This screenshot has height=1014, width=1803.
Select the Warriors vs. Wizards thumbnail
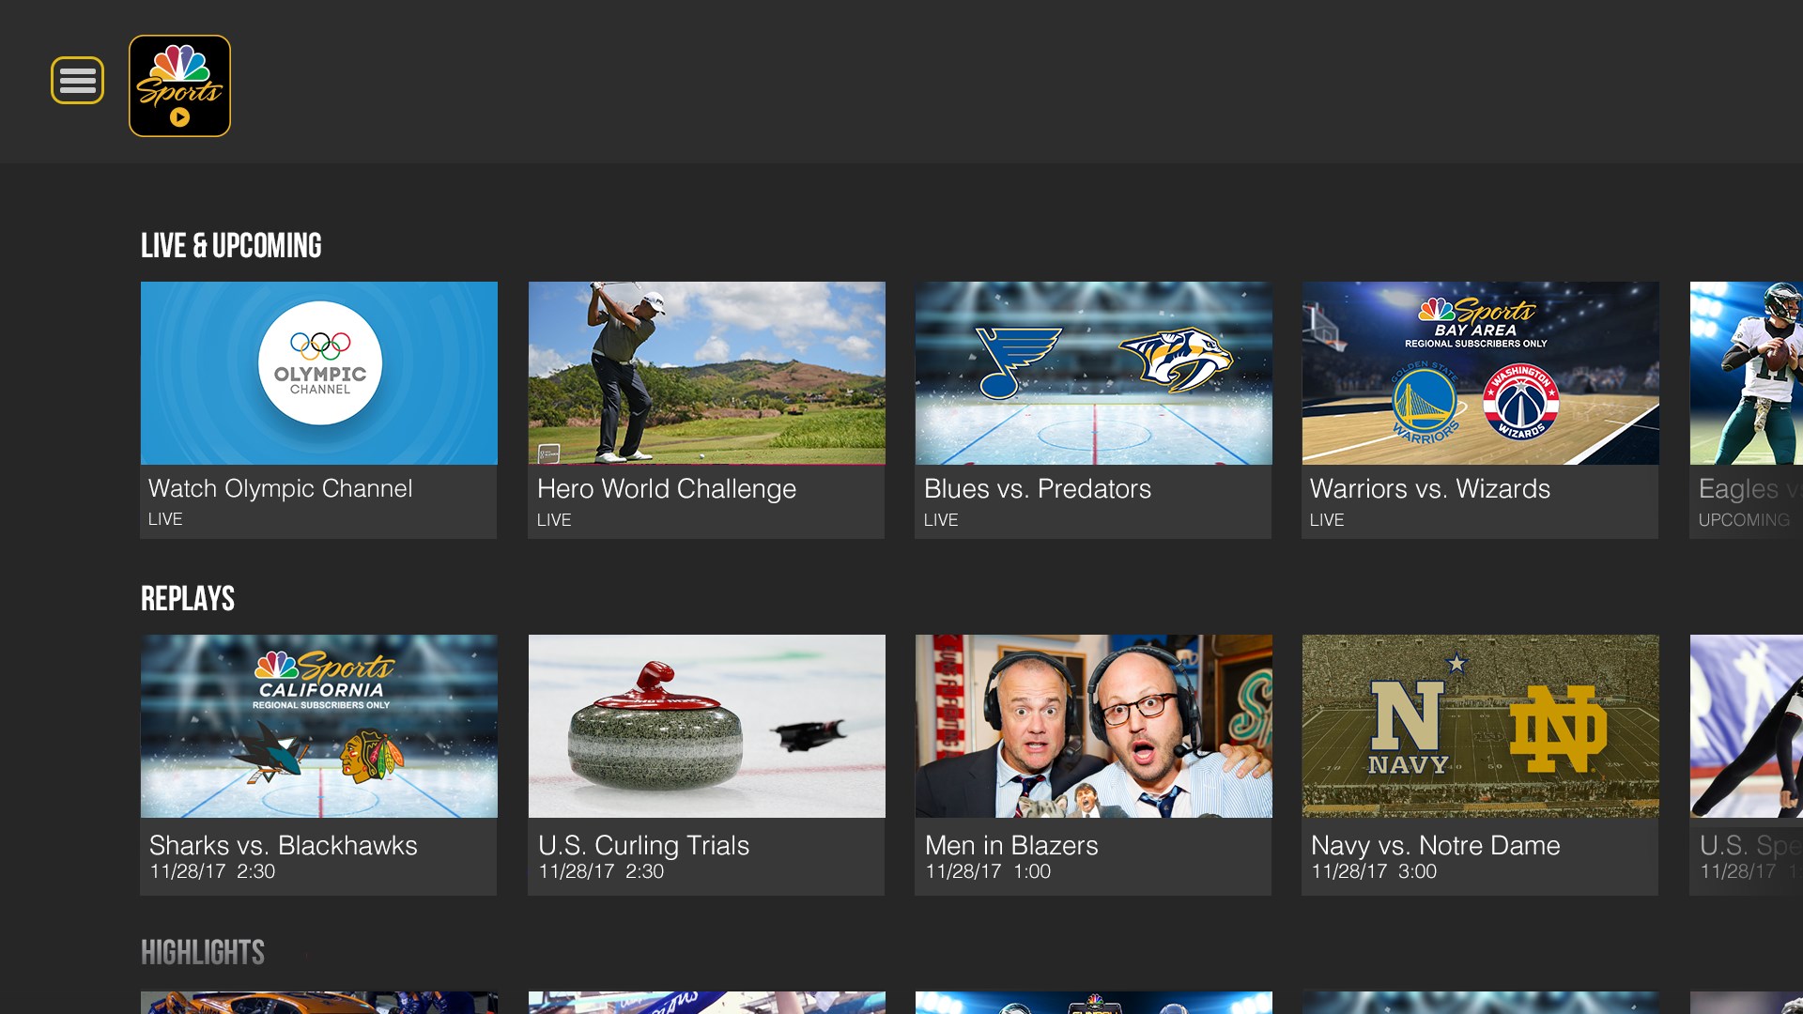click(x=1480, y=373)
